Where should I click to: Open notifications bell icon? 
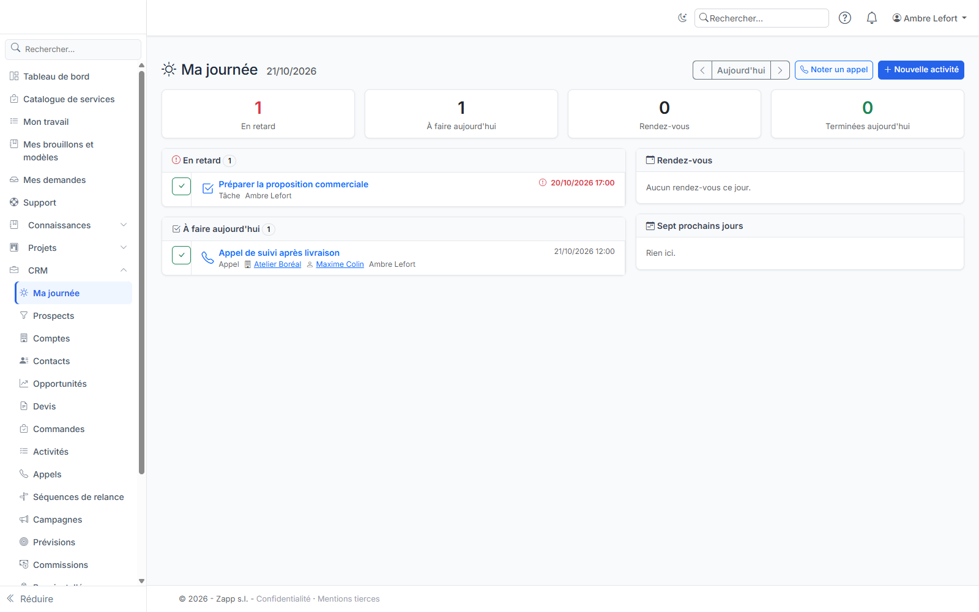point(872,18)
